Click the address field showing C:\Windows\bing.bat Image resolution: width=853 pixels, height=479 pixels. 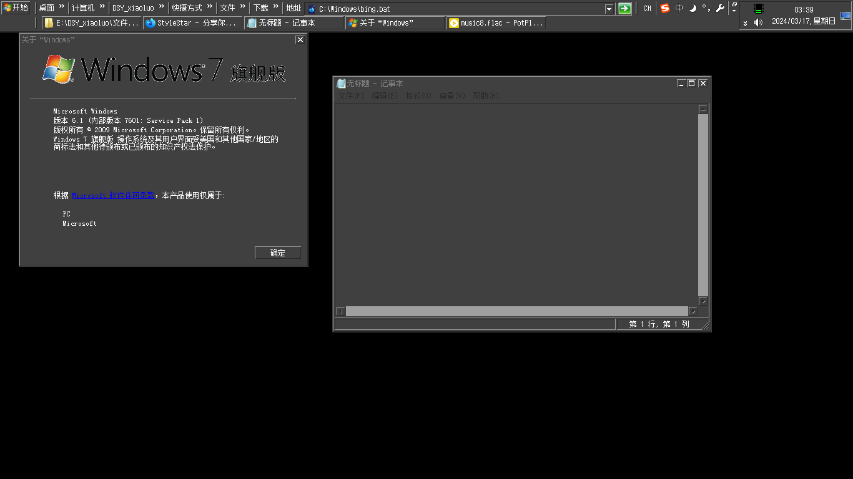click(455, 9)
